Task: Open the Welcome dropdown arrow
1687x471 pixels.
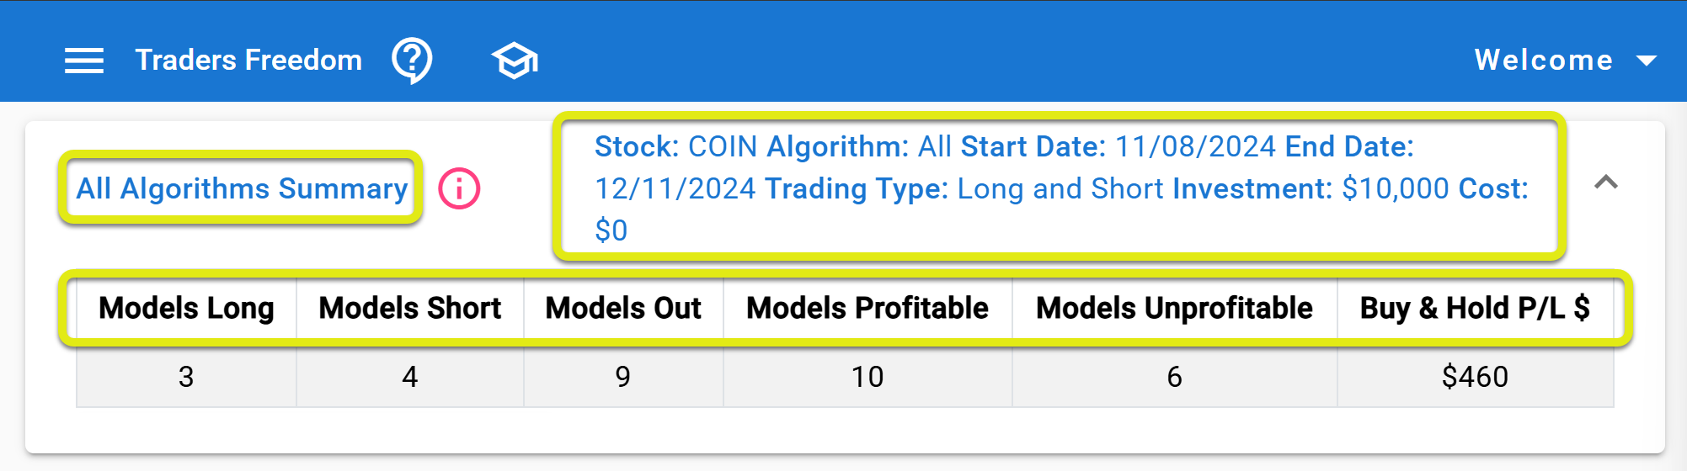Action: pos(1646,61)
